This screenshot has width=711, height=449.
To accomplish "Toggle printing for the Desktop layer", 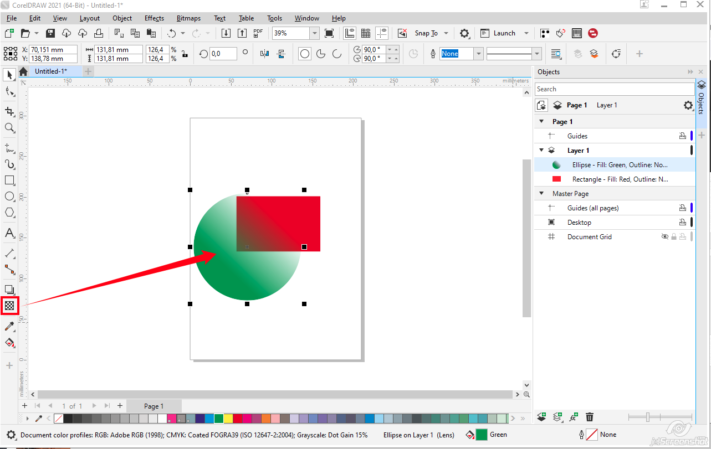I will (x=683, y=222).
